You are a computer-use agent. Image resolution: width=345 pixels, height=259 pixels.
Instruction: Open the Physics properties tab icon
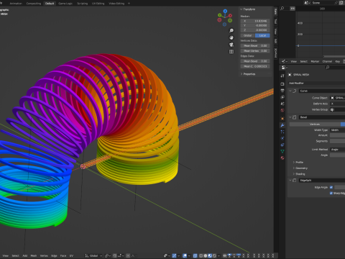(x=282, y=138)
